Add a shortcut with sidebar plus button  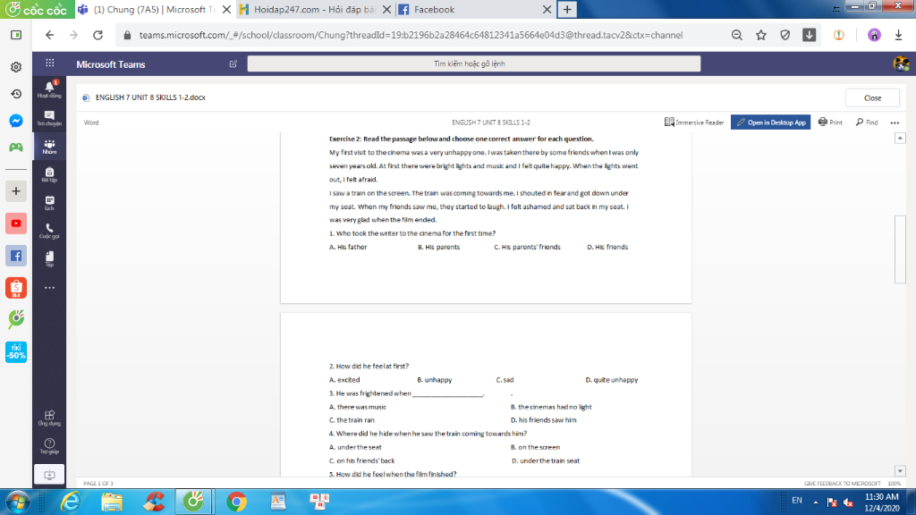pos(16,191)
